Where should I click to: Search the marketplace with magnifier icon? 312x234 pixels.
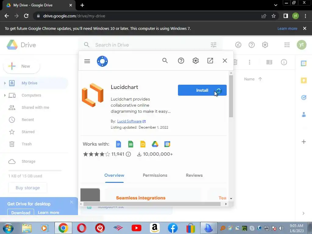pos(165,61)
